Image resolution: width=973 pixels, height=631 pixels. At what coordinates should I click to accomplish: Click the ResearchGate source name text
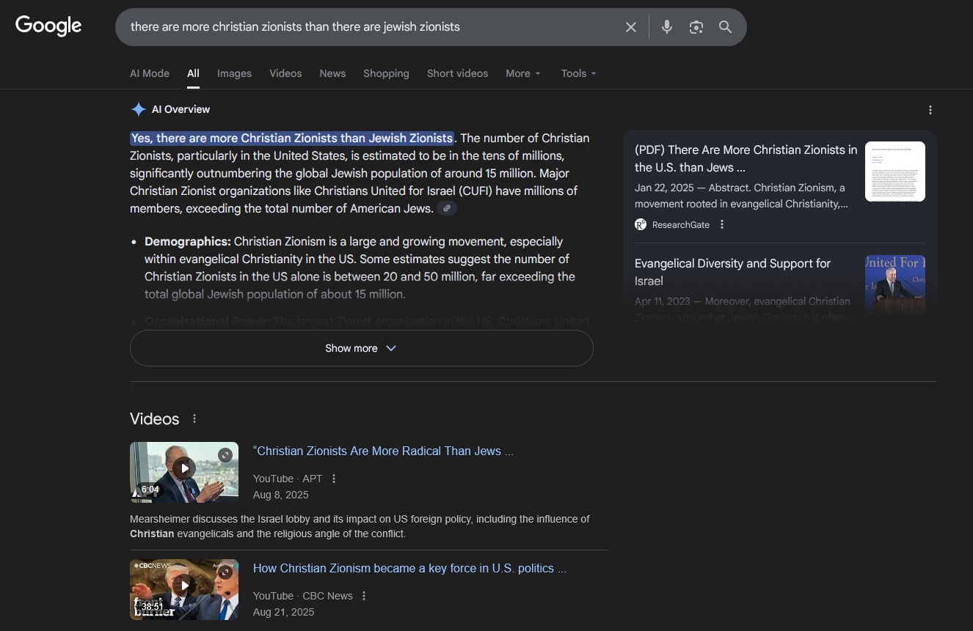681,224
